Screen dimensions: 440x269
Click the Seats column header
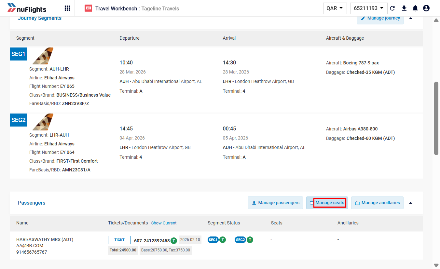[277, 223]
